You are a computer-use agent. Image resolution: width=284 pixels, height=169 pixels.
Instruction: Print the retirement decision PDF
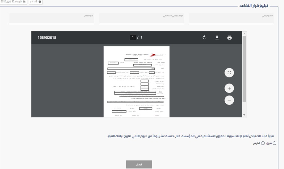229,38
